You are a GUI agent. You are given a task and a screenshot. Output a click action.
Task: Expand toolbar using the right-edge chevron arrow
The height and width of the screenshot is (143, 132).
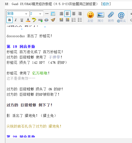[131, 20]
